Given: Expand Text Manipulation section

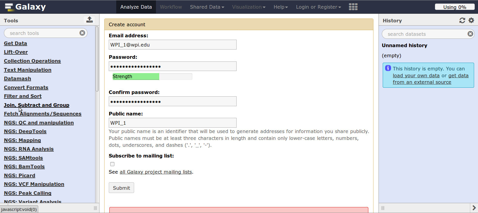Looking at the screenshot, I should [x=27, y=70].
